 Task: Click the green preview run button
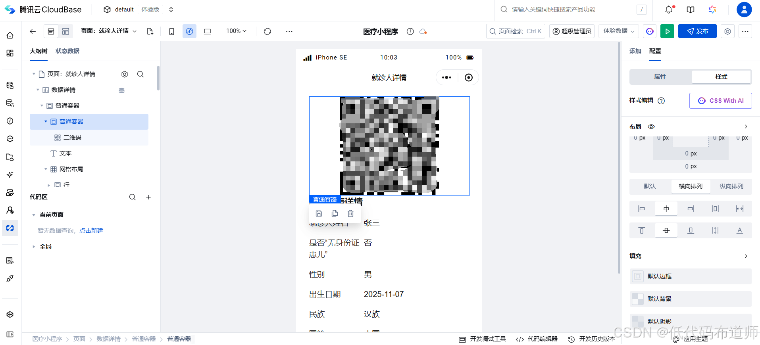(x=668, y=31)
